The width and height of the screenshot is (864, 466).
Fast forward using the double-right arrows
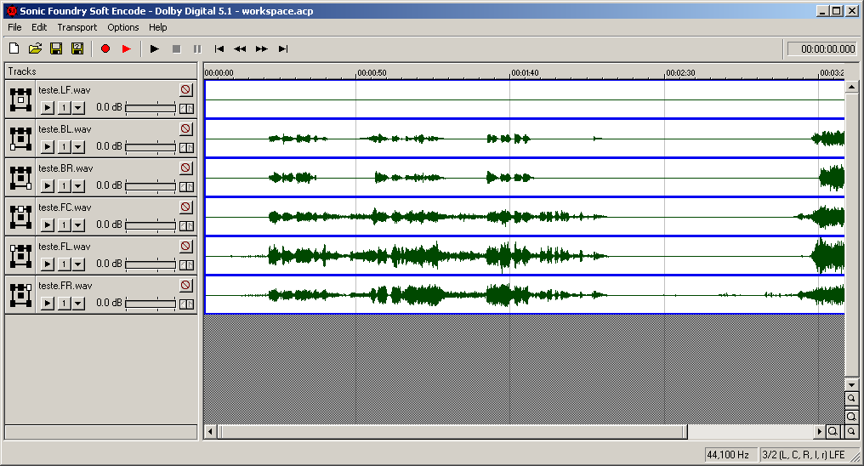pyautogui.click(x=261, y=49)
